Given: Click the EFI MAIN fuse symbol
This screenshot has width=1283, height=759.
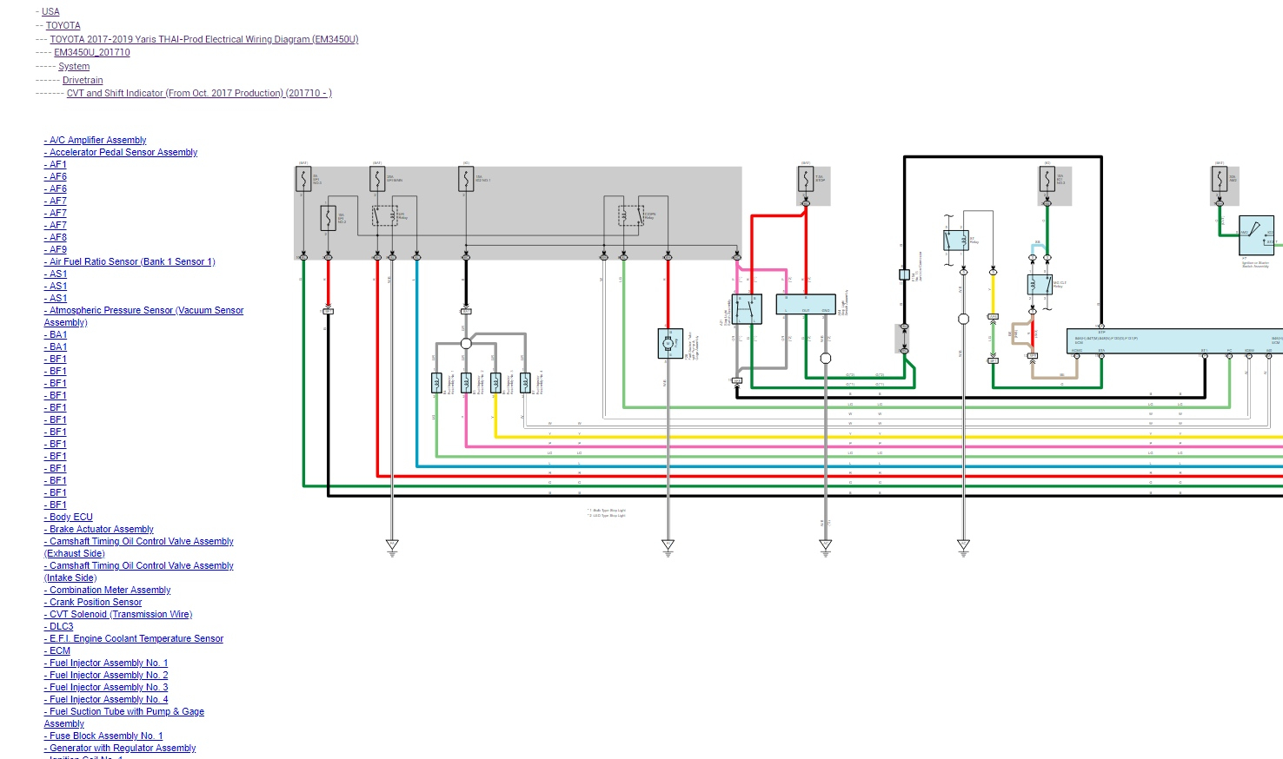Looking at the screenshot, I should click(x=377, y=180).
